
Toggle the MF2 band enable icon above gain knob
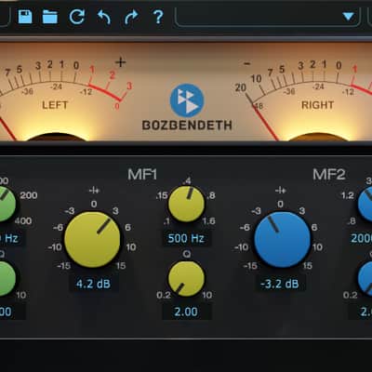281,191
